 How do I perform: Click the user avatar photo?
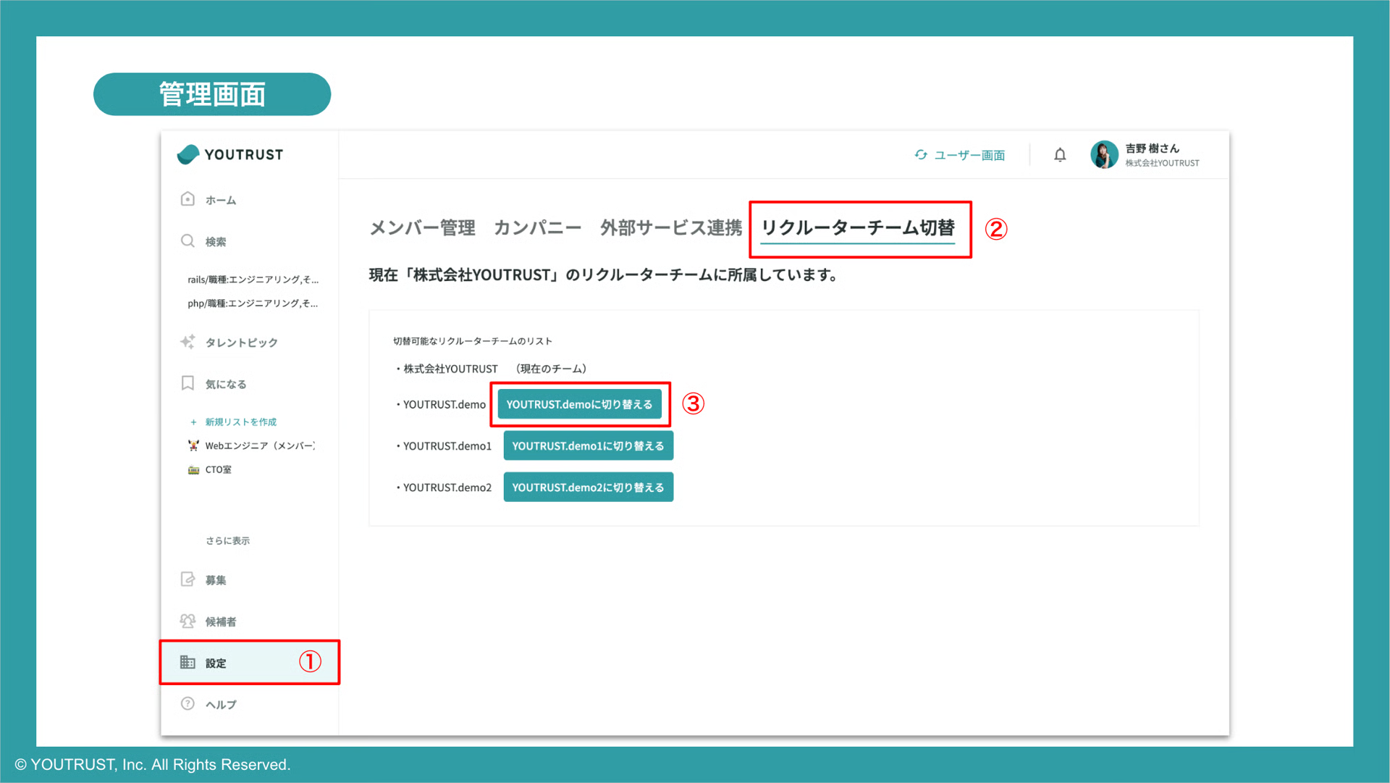coord(1104,155)
